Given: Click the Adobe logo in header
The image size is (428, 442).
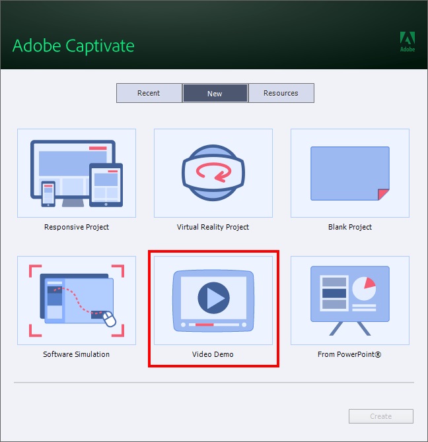Looking at the screenshot, I should [408, 42].
